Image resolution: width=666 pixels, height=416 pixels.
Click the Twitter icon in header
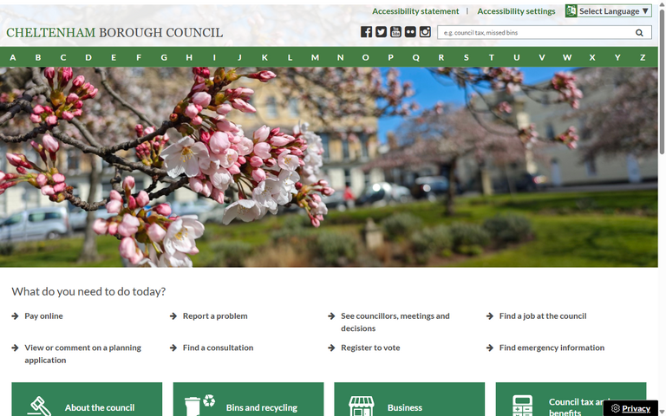click(381, 32)
